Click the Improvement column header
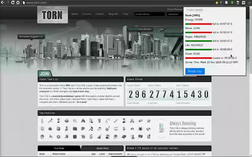 pyautogui.click(x=115, y=154)
